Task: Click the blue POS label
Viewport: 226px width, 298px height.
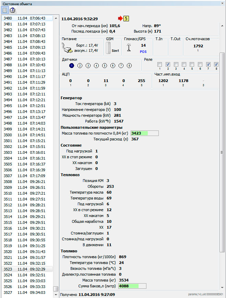Action: (x=143, y=51)
